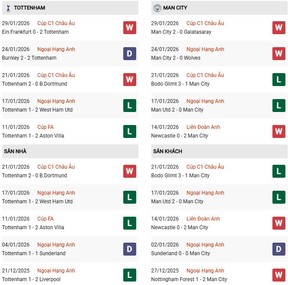The height and width of the screenshot is (285, 288).
Task: Click the W badge for Nottingham Forest 1 - 2 Man City
Action: [x=278, y=275]
